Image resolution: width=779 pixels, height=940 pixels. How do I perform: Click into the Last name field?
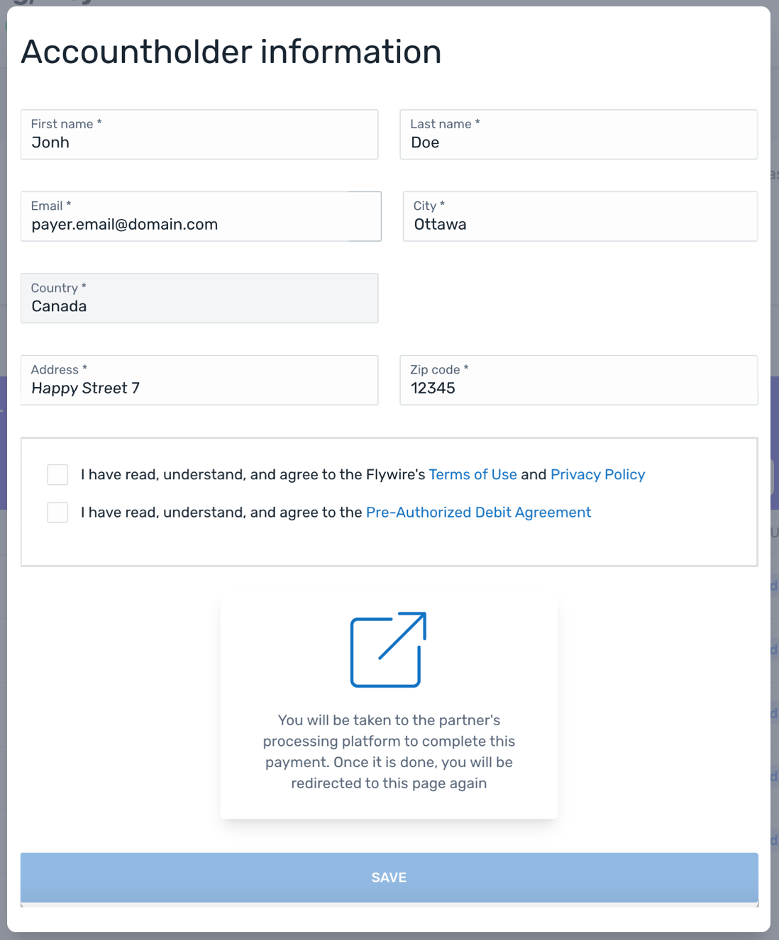point(578,135)
